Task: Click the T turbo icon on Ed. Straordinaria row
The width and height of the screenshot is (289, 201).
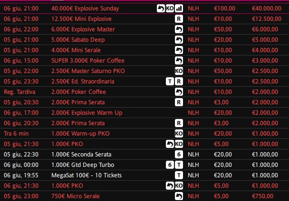Action: 170,82
